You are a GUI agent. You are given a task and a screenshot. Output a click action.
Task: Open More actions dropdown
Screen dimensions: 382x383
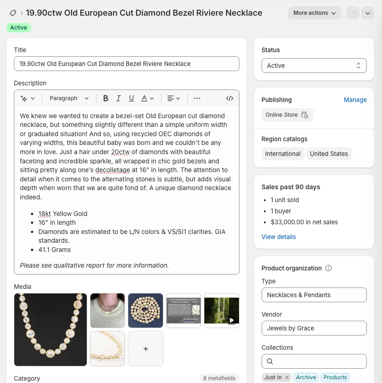(x=314, y=13)
